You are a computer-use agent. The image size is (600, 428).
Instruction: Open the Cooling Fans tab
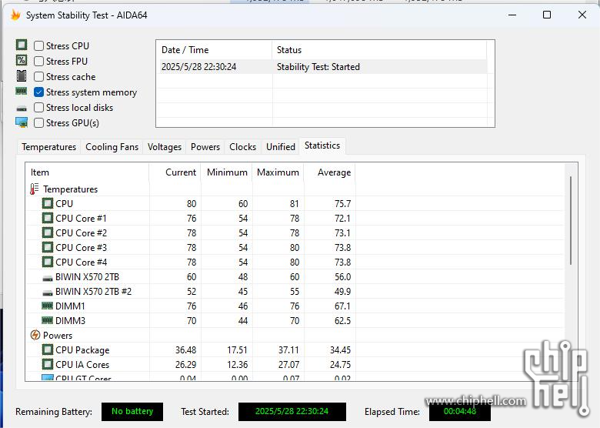(x=112, y=147)
